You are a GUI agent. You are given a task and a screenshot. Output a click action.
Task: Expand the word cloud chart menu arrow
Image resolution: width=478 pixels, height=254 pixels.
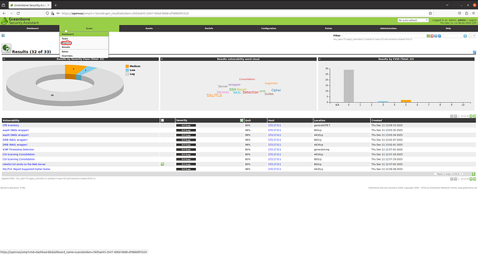pyautogui.click(x=162, y=59)
